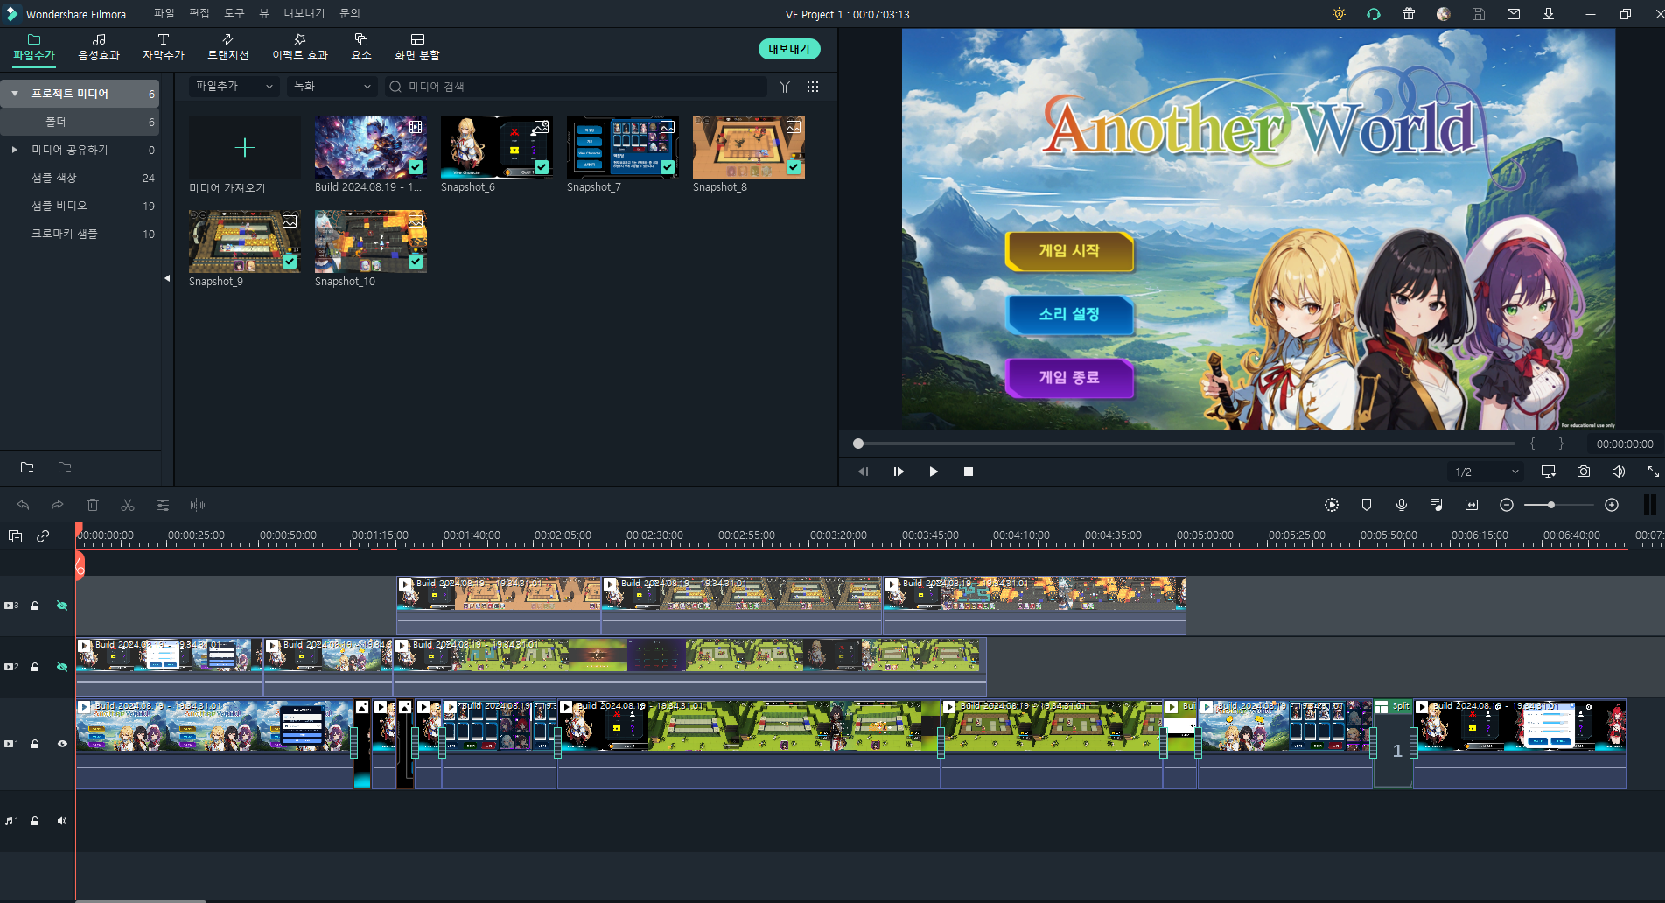Open the 화면 분할 split screen tab

[x=417, y=47]
